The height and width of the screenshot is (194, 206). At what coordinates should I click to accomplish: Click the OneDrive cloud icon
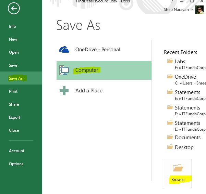[x=64, y=50]
